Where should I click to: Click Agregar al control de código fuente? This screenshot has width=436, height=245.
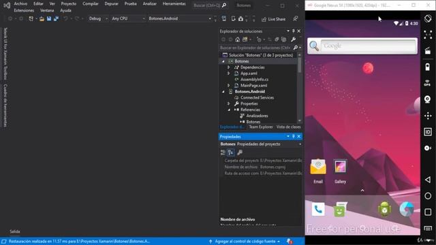click(x=245, y=242)
